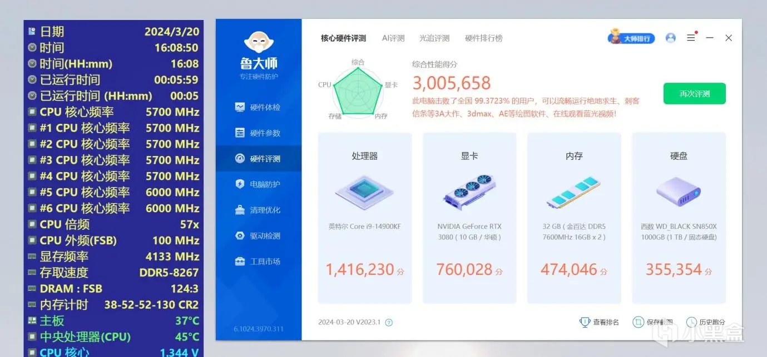
Task: Minimize the 鲁大师 window
Action: 710,38
